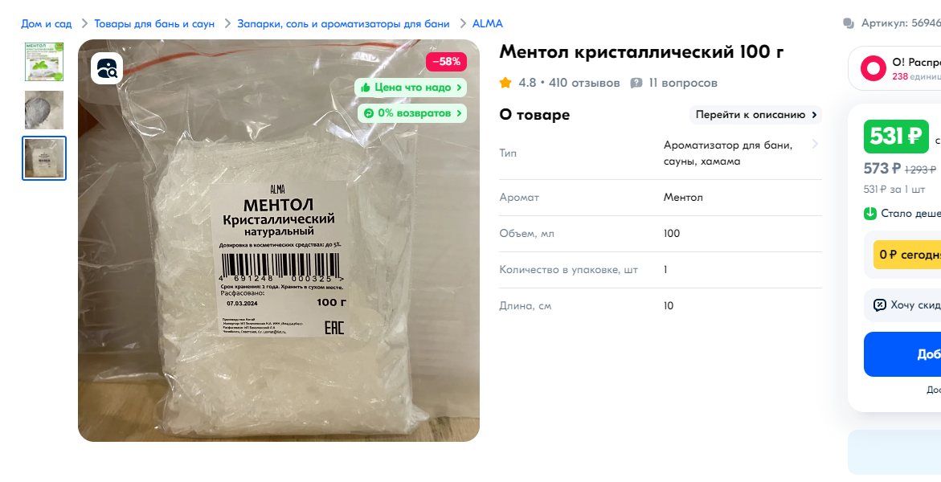Click the visual search icon on the product photo
The height and width of the screenshot is (482, 941).
107,68
